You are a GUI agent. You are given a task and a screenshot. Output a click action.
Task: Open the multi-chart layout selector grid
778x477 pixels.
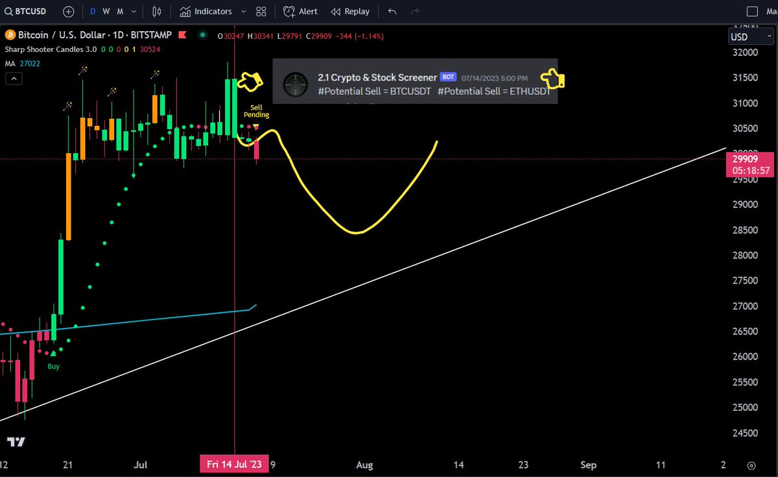point(261,11)
